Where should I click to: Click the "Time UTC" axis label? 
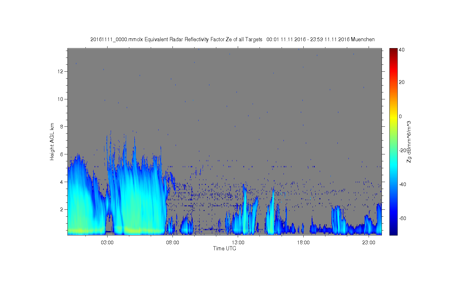225,248
